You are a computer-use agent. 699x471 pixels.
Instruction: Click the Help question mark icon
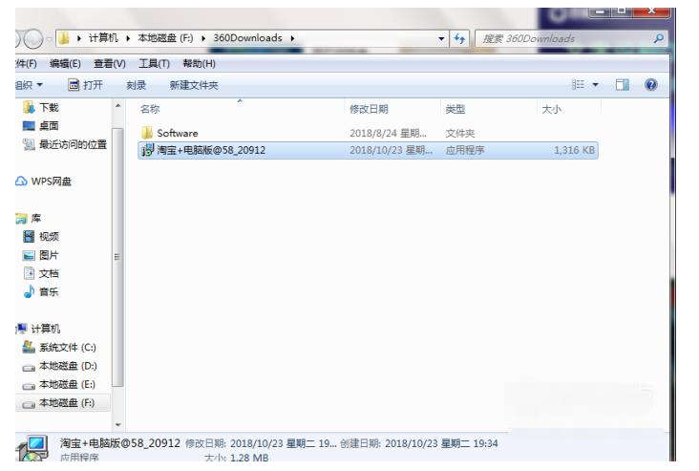(651, 85)
